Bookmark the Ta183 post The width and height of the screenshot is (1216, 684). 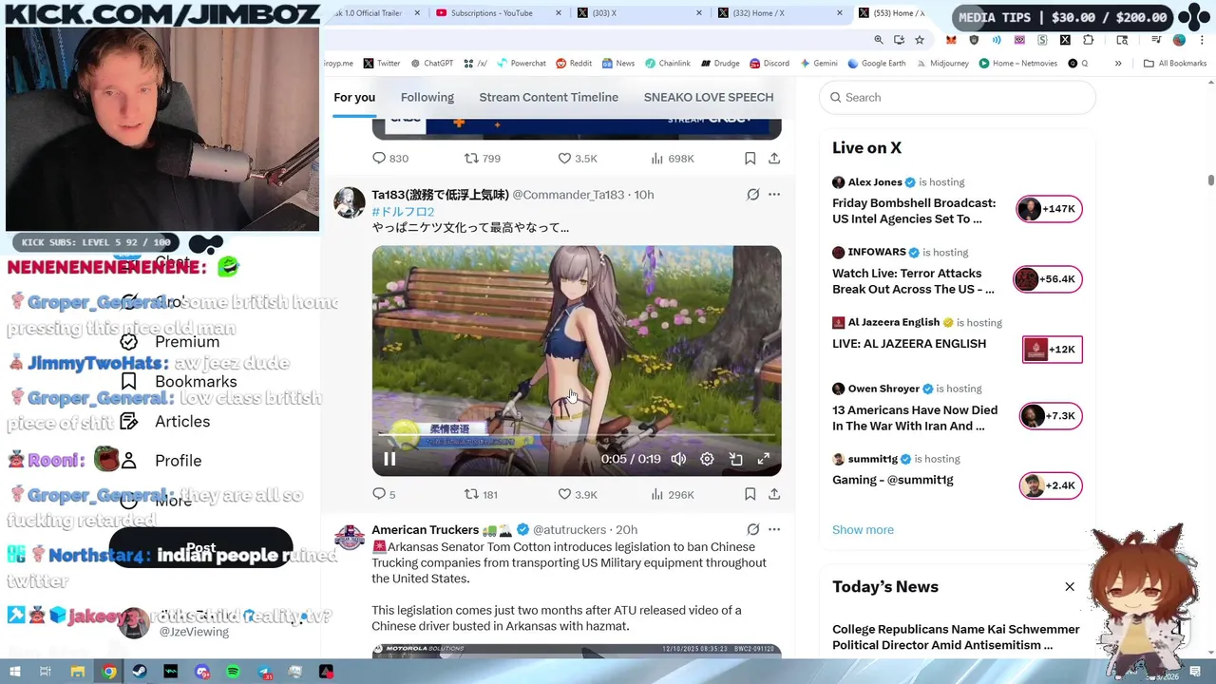tap(750, 494)
